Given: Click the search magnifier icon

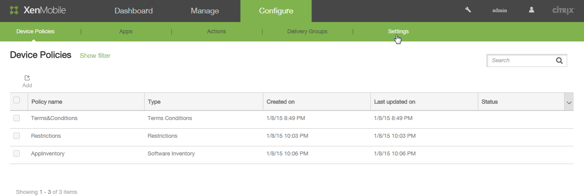Looking at the screenshot, I should pos(559,60).
